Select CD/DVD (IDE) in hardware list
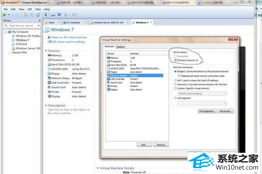This screenshot has width=262, height=174. click(135, 68)
